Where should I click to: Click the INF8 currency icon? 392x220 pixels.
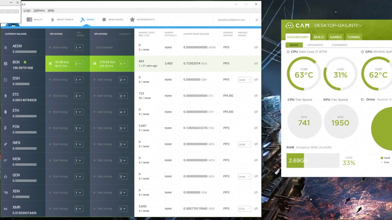[x=5, y=144]
